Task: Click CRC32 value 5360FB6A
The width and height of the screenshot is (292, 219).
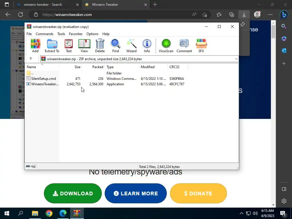Action: click(x=177, y=79)
